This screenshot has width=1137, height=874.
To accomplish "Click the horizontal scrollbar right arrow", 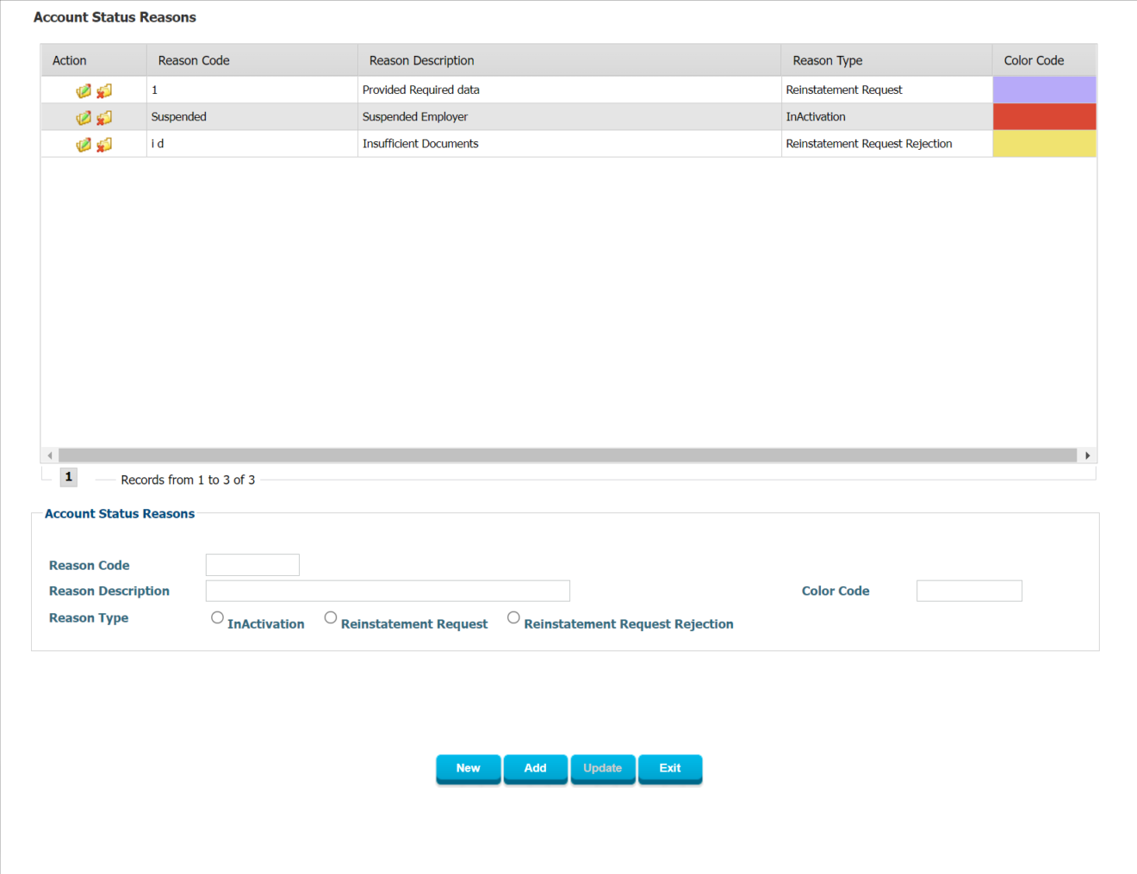I will tap(1087, 456).
